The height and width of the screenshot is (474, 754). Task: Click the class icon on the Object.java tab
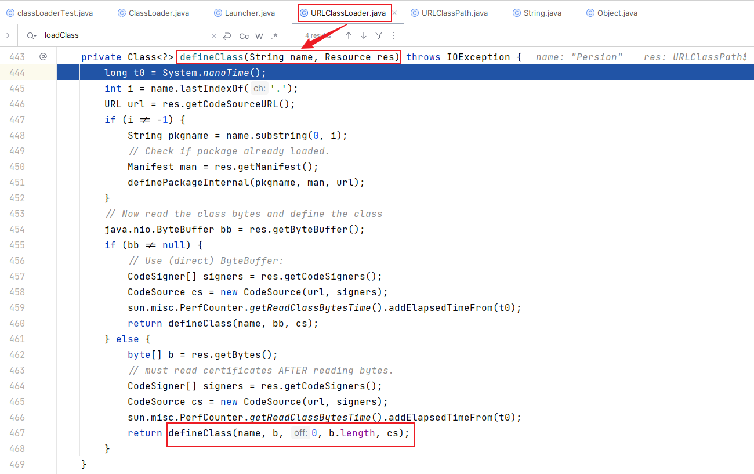tap(590, 13)
